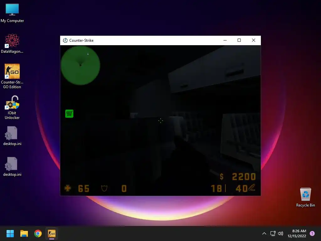
Task: Click the Counter-Strike taskbar button
Action: pos(52,233)
